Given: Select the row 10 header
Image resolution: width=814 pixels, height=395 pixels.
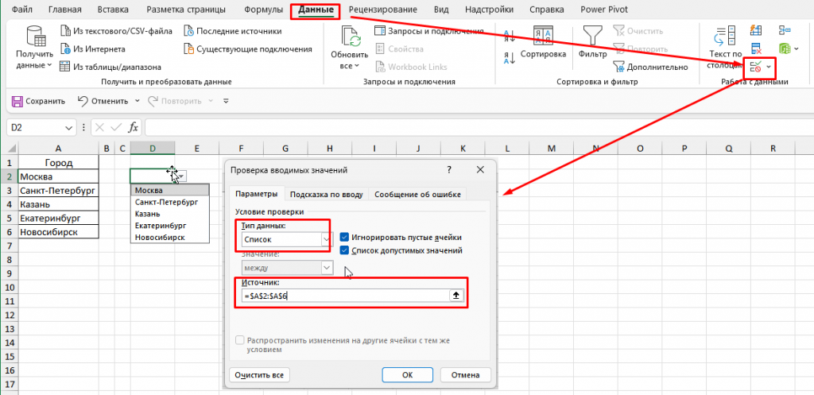Looking at the screenshot, I should (x=11, y=287).
